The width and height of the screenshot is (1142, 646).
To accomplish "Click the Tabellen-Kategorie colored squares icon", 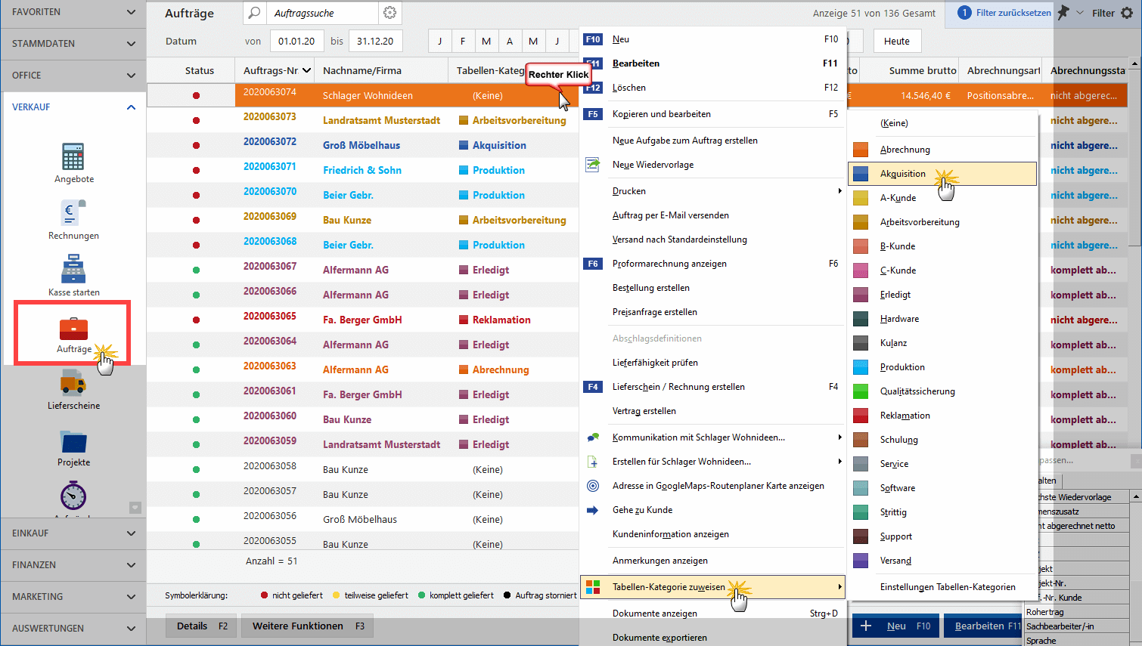I will pos(593,587).
